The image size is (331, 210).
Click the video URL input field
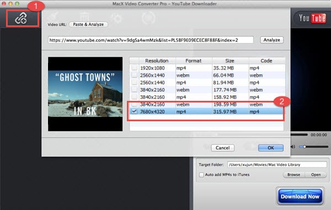[x=151, y=40]
